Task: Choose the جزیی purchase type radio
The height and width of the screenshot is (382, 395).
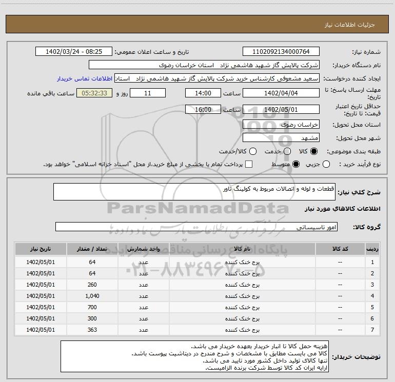Action: (x=326, y=165)
